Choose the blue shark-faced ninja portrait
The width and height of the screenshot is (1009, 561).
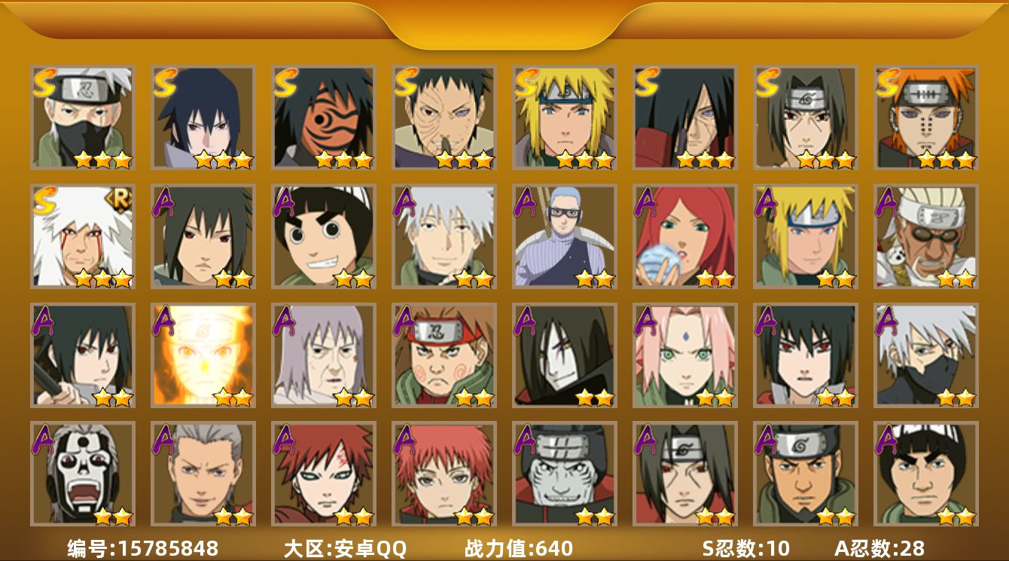(x=565, y=474)
